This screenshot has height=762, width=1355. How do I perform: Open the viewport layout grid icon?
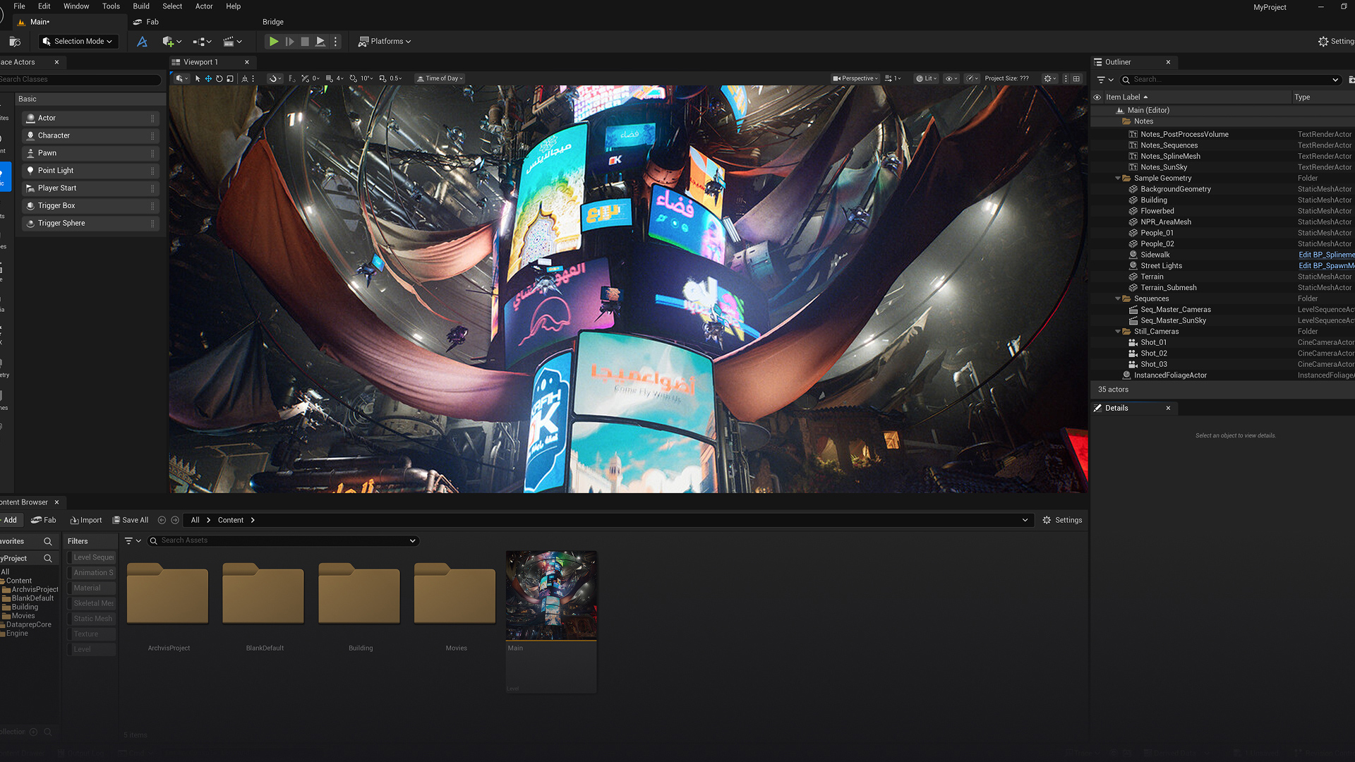1076,79
